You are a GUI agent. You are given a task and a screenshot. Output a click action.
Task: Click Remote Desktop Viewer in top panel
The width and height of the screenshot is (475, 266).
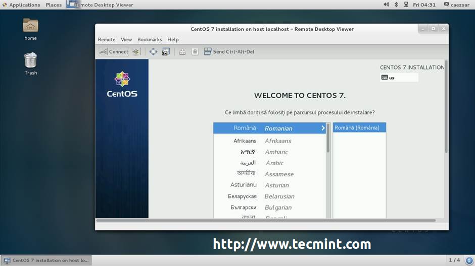pyautogui.click(x=101, y=5)
